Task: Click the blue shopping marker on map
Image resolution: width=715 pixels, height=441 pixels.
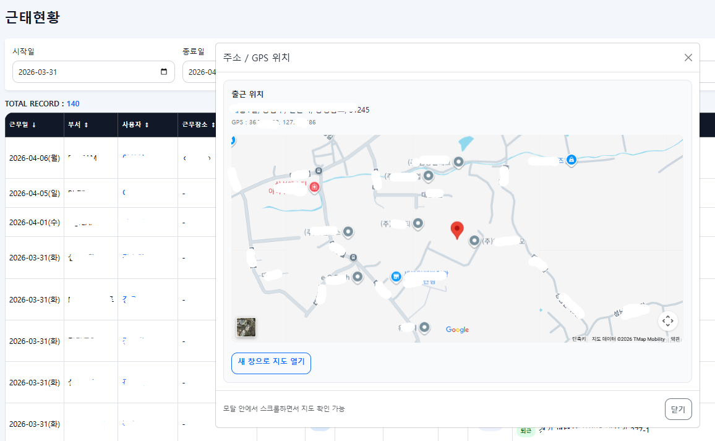Action: pyautogui.click(x=396, y=276)
